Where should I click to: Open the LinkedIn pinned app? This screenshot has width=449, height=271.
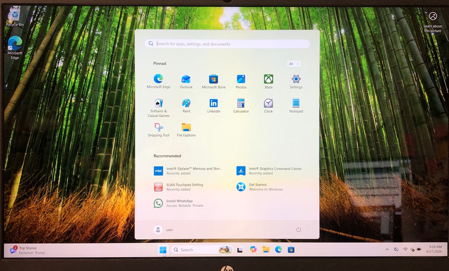[x=214, y=106]
